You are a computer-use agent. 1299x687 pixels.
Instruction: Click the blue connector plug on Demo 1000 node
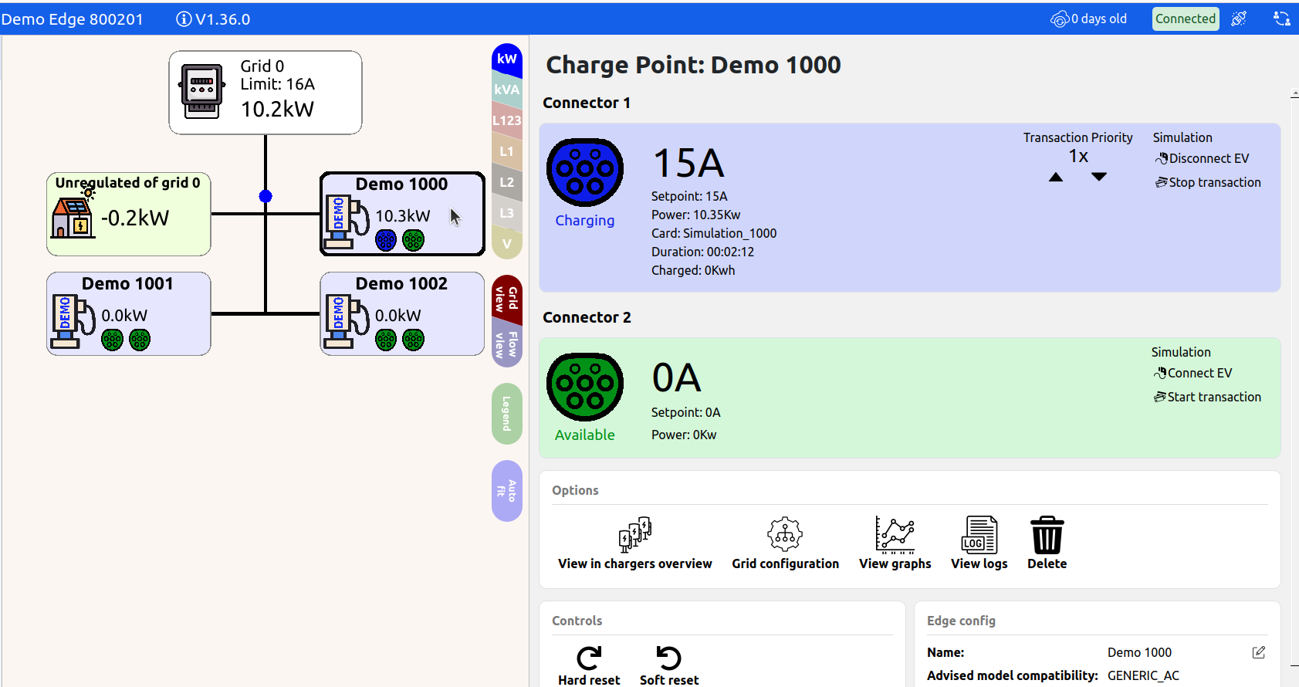point(386,240)
